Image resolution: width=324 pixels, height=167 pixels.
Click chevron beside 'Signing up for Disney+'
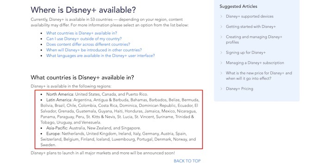coord(221,52)
